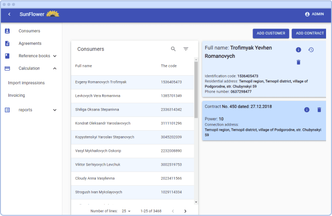Open Import impressions page
Screen dimensions: 332x216
[x=26, y=83]
